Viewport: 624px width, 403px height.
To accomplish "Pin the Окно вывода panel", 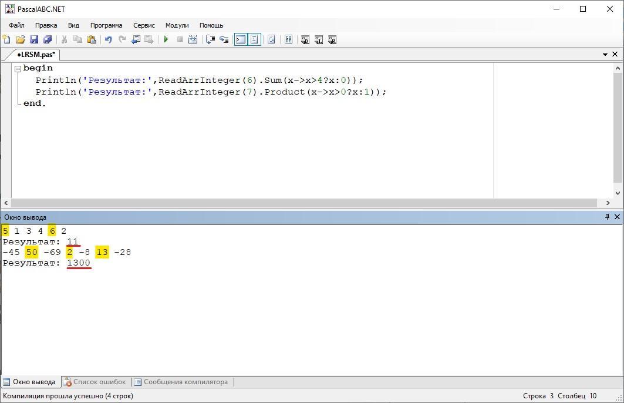I will (607, 217).
